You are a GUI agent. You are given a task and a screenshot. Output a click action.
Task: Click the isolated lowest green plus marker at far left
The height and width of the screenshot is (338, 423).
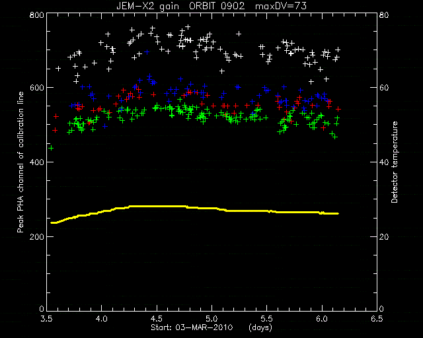51,148
